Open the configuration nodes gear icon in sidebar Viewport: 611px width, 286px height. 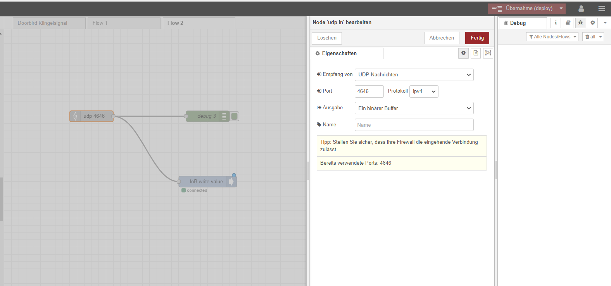(593, 23)
